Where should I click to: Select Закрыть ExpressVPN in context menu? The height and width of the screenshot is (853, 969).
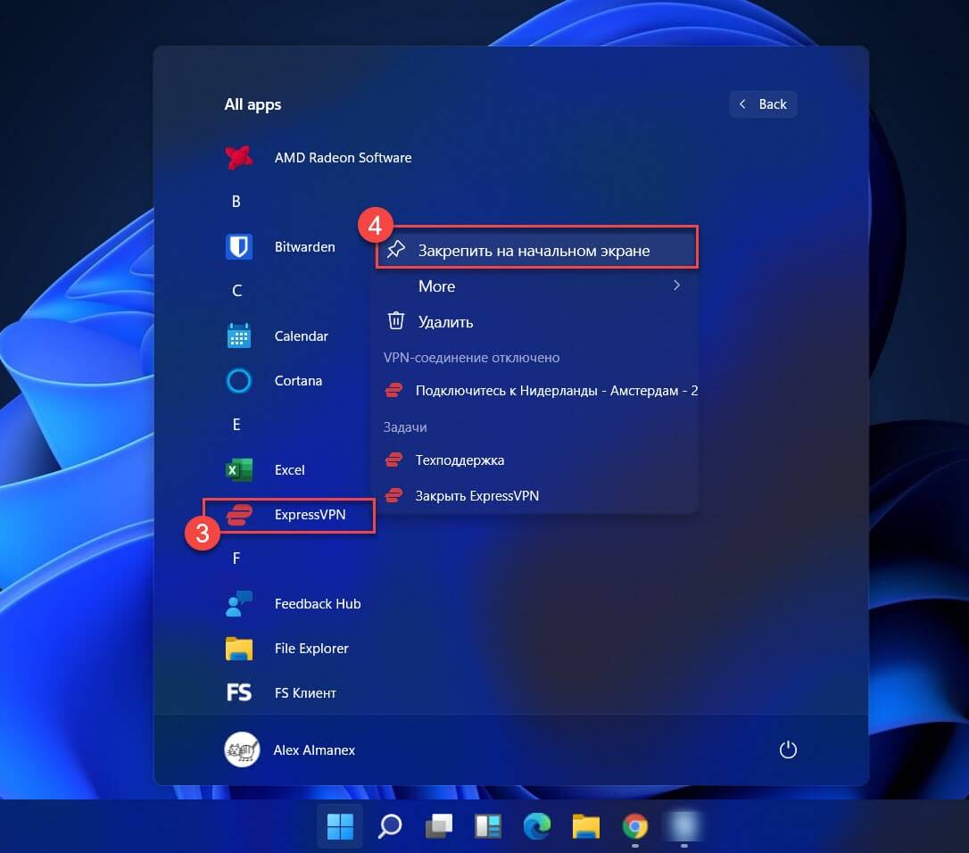coord(535,496)
